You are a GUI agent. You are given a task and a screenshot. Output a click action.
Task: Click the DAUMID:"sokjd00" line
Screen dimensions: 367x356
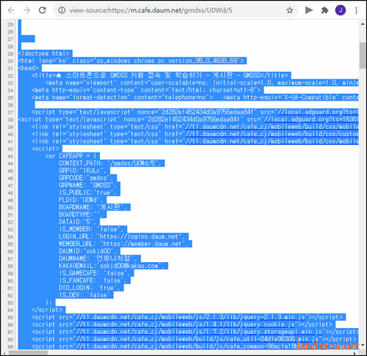coord(88,251)
